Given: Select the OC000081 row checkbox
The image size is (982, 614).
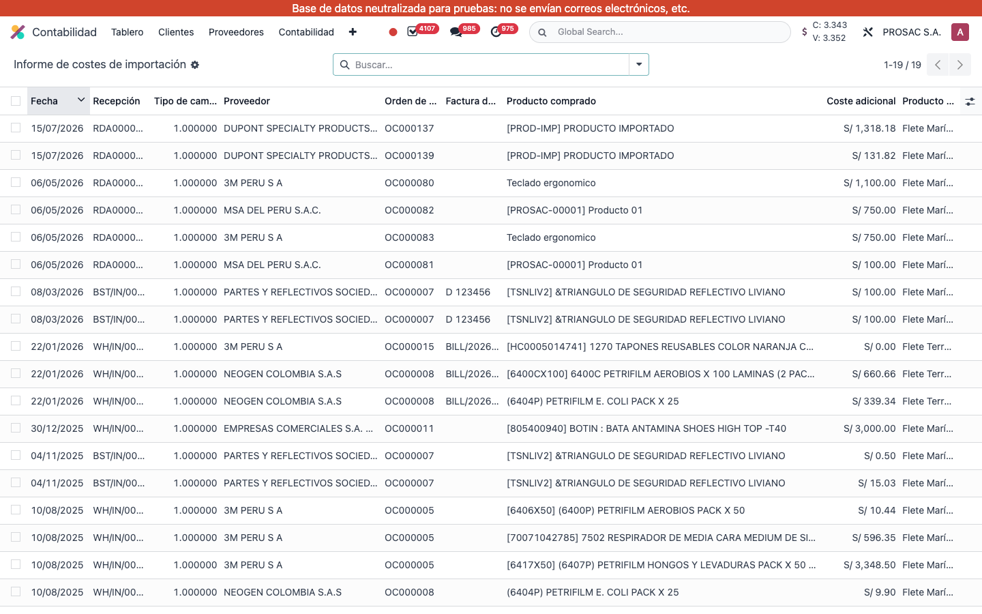Looking at the screenshot, I should coord(16,264).
